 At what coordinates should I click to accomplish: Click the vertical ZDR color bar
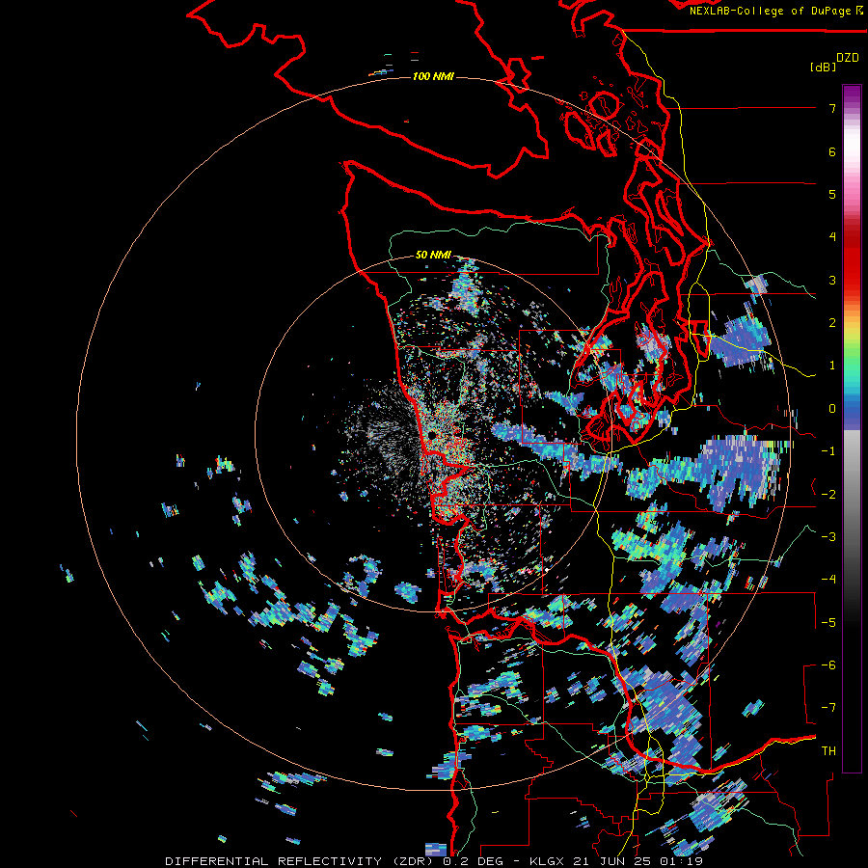852,428
